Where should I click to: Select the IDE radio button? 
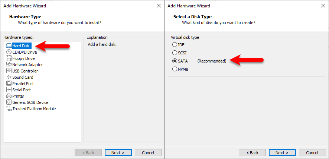(x=175, y=44)
